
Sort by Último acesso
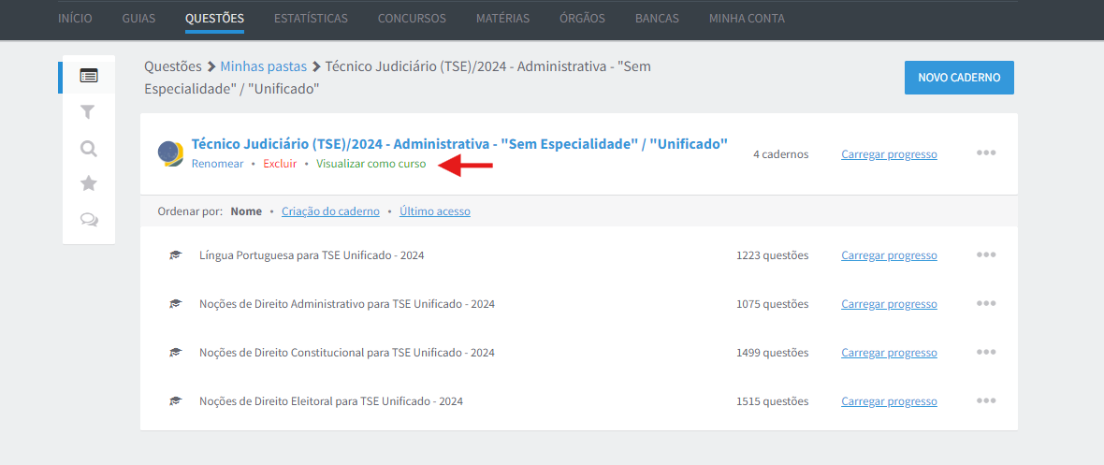click(x=435, y=211)
